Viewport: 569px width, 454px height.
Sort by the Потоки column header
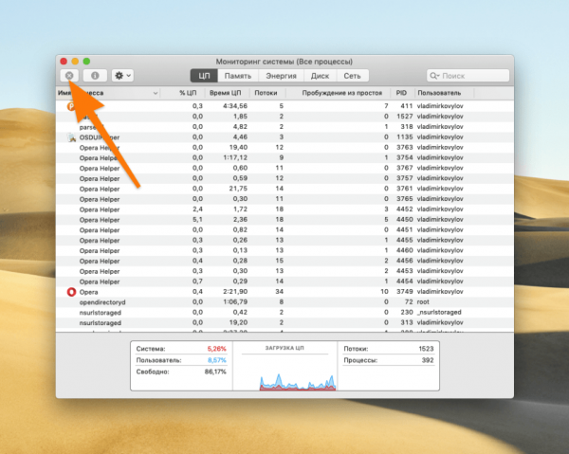click(x=266, y=93)
